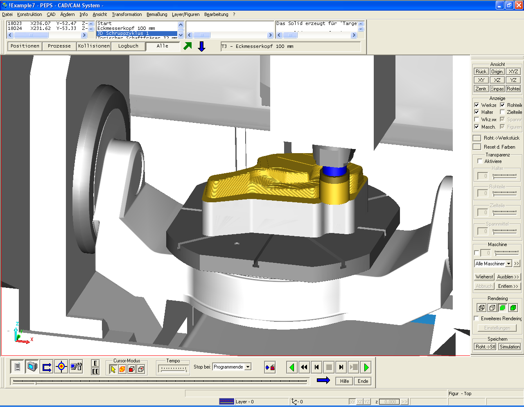524x407 pixels.
Task: Click the simulation progress slider bar
Action: pyautogui.click(x=160, y=382)
